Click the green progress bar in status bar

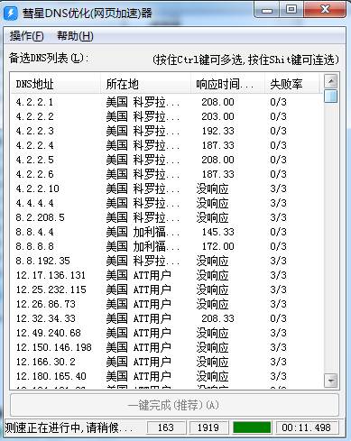252,427
